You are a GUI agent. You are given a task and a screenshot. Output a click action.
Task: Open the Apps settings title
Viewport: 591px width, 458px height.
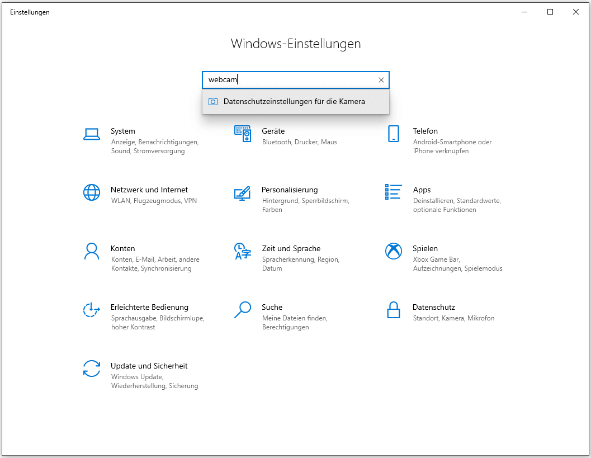pyautogui.click(x=422, y=190)
